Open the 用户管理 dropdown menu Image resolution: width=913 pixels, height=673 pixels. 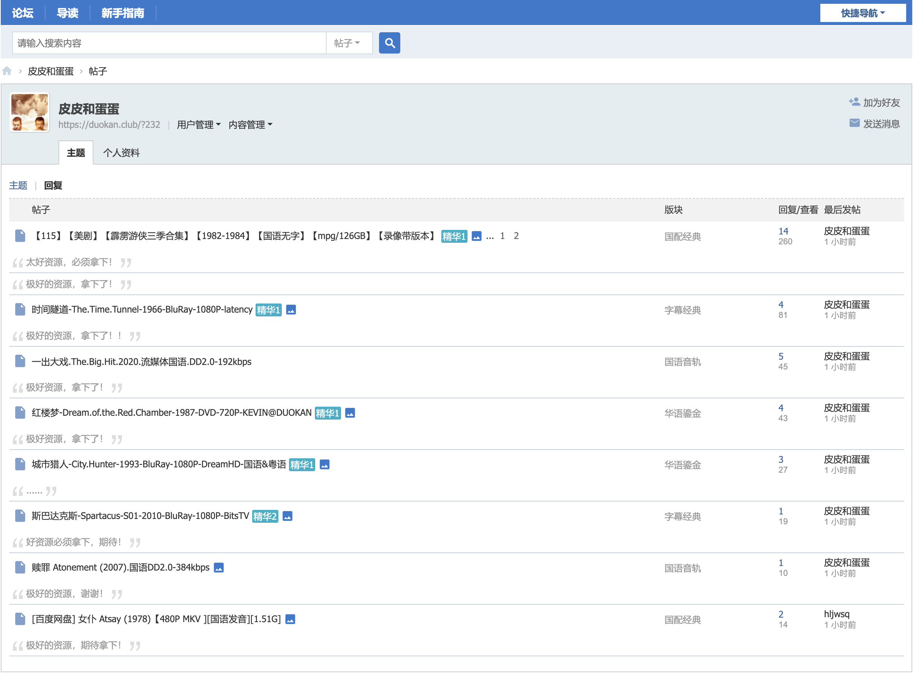pyautogui.click(x=199, y=125)
